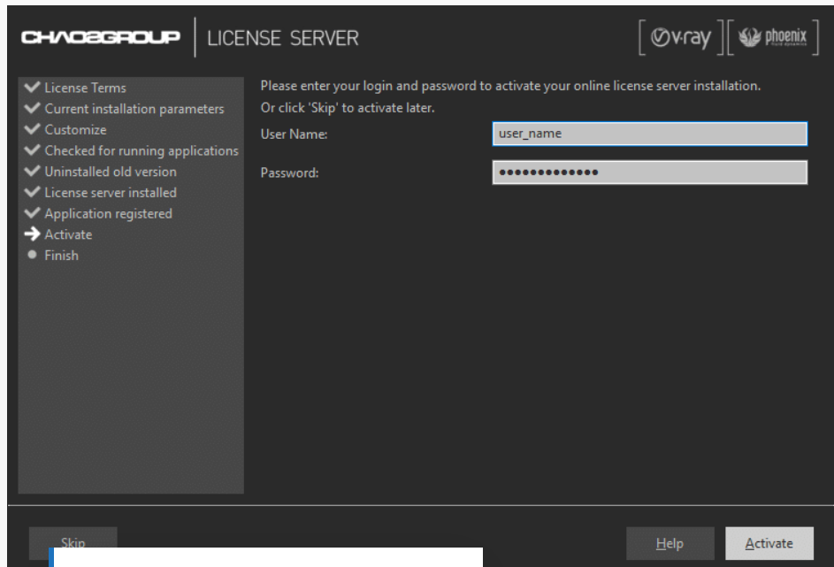Click the checkmark beside Application registered
Viewport: 834px width, 567px height.
pyautogui.click(x=33, y=213)
